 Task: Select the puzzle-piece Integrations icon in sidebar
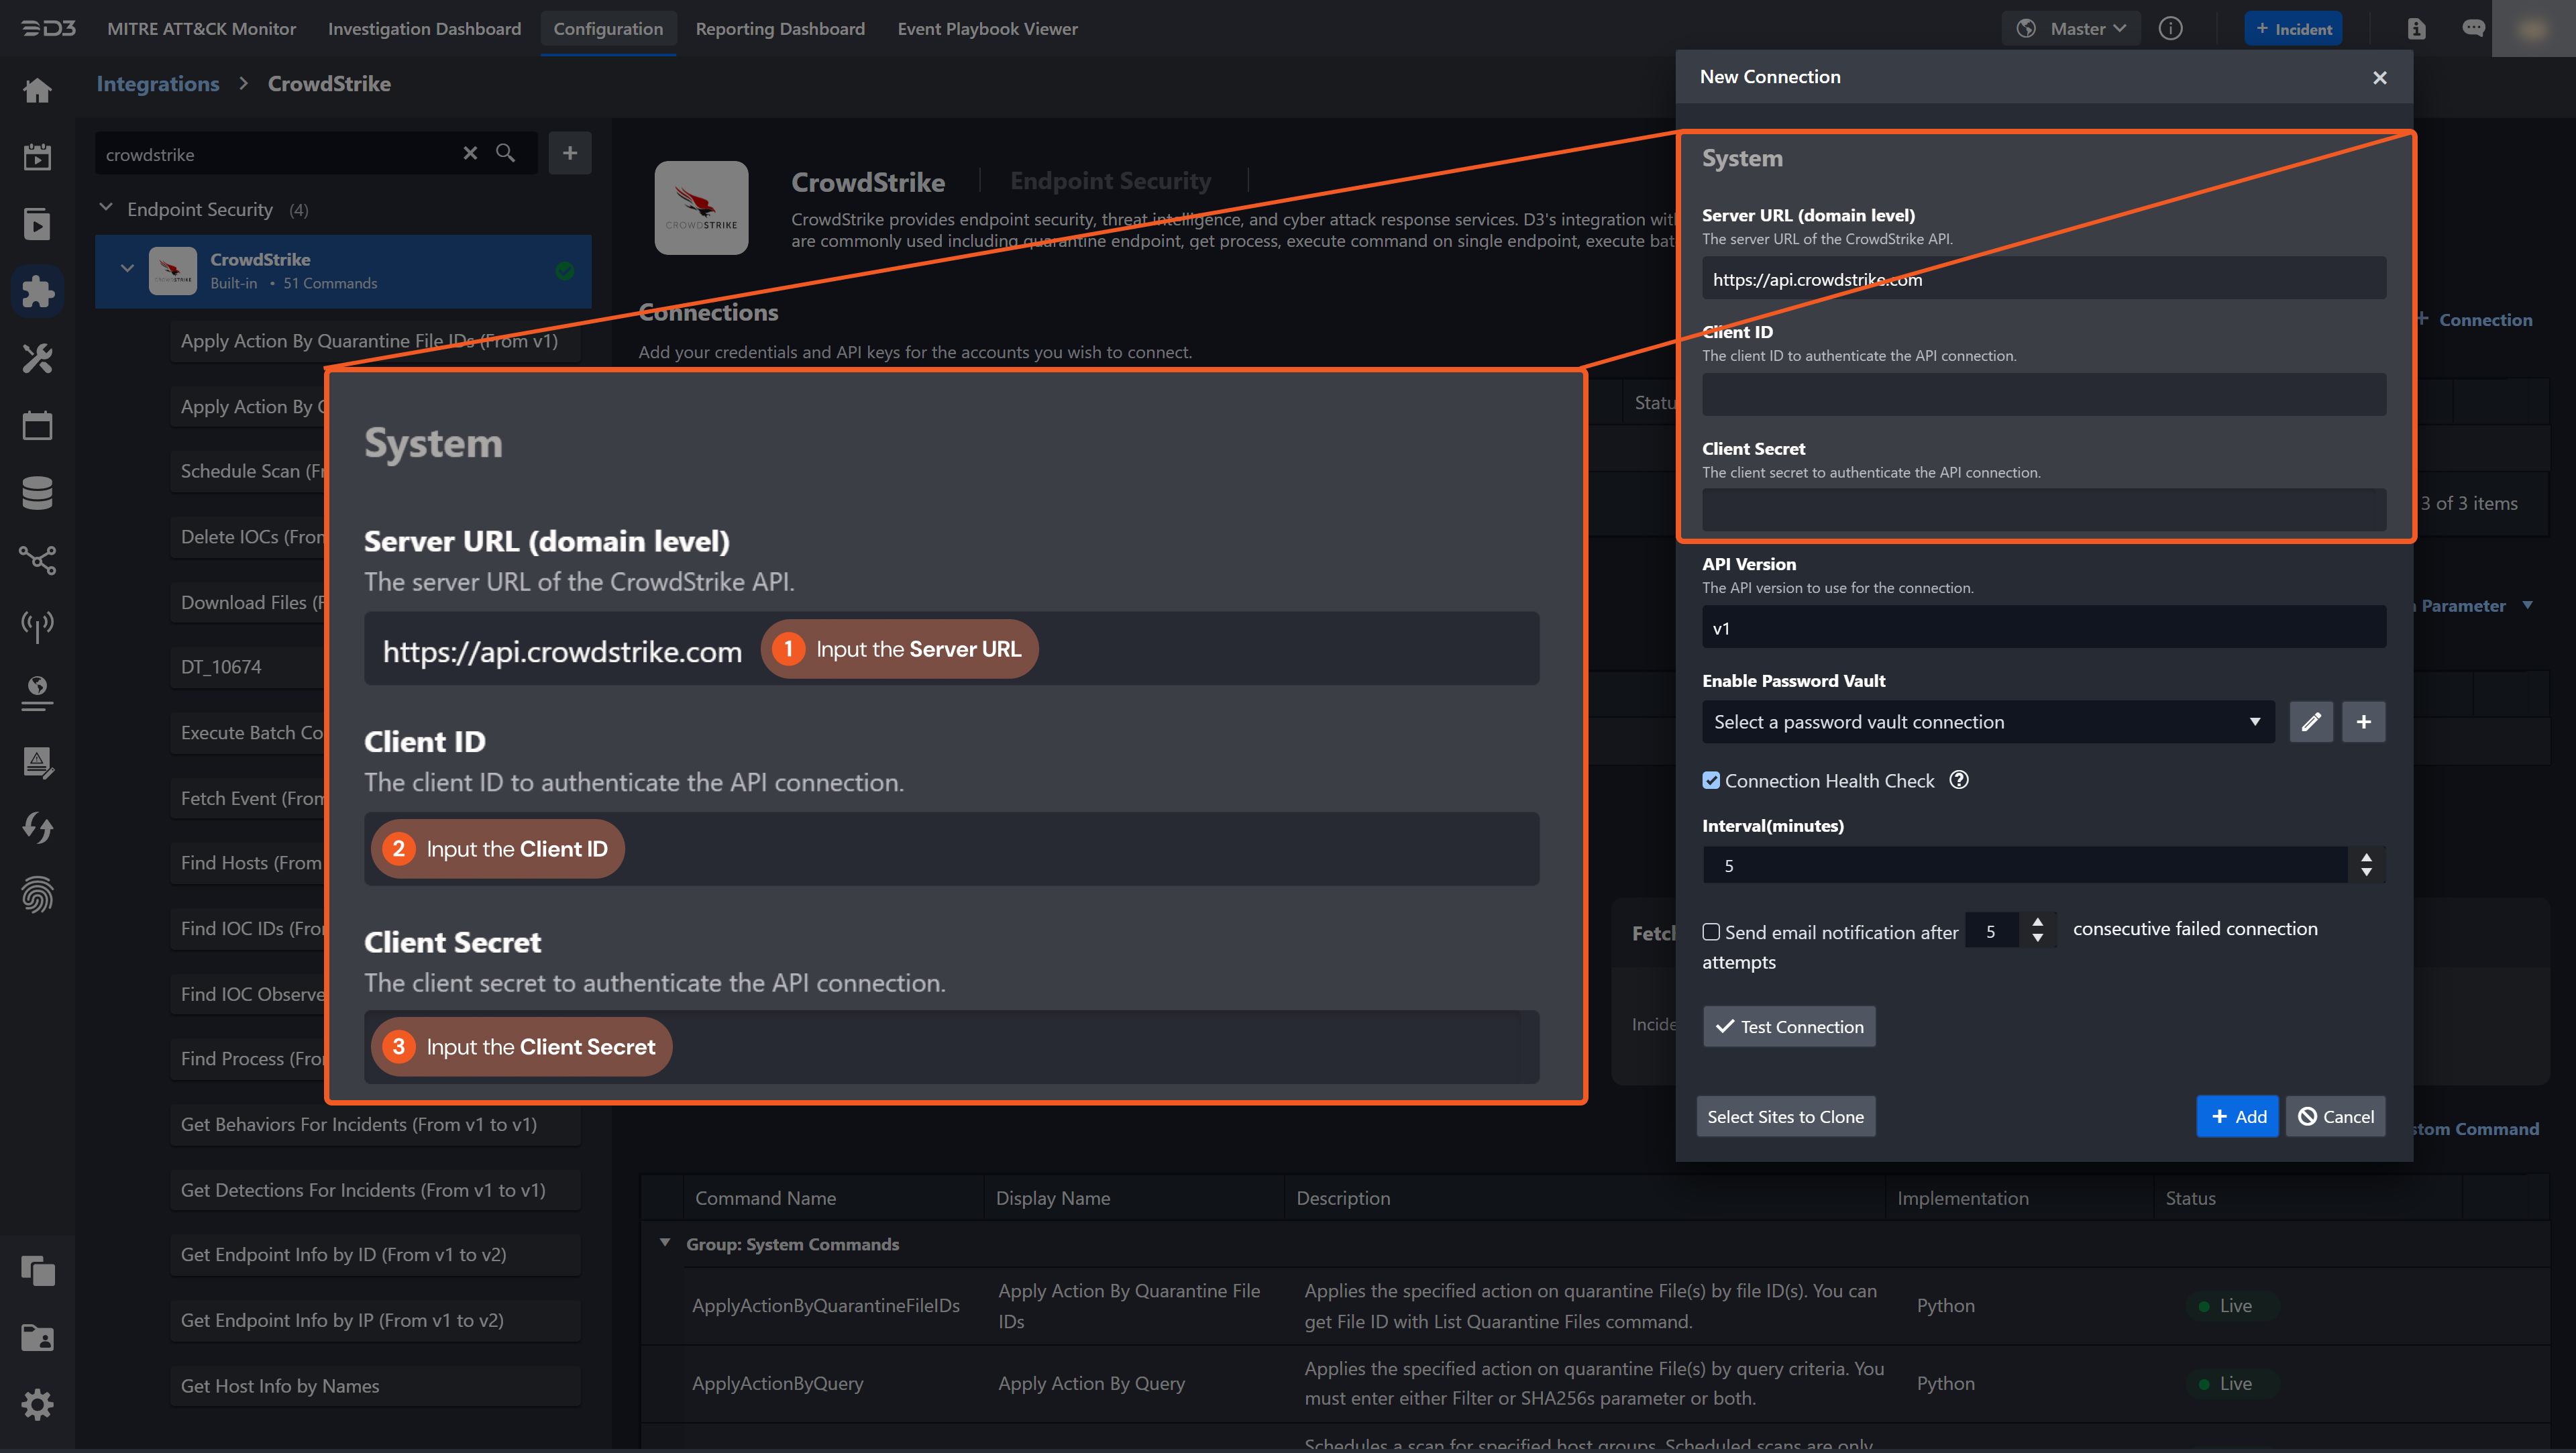[x=37, y=291]
